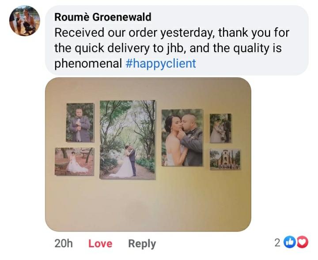The width and height of the screenshot is (318, 260).
Task: Open Roumè Groenewald's round profile picture
Action: tap(25, 21)
